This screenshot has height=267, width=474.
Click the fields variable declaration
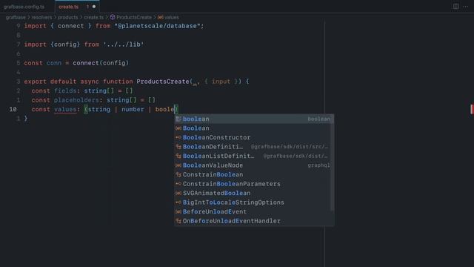click(x=65, y=90)
